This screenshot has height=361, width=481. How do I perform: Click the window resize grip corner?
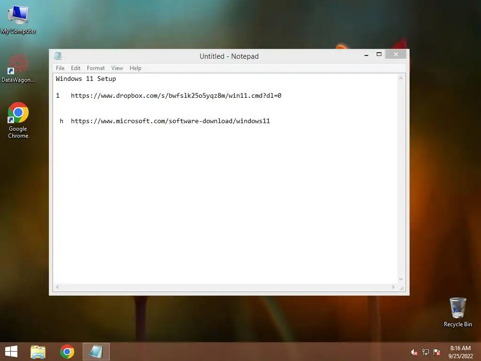click(402, 288)
